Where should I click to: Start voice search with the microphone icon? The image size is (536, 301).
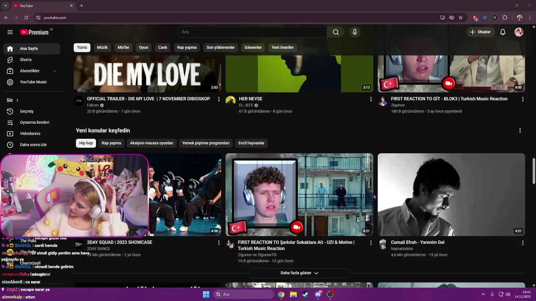pos(355,32)
